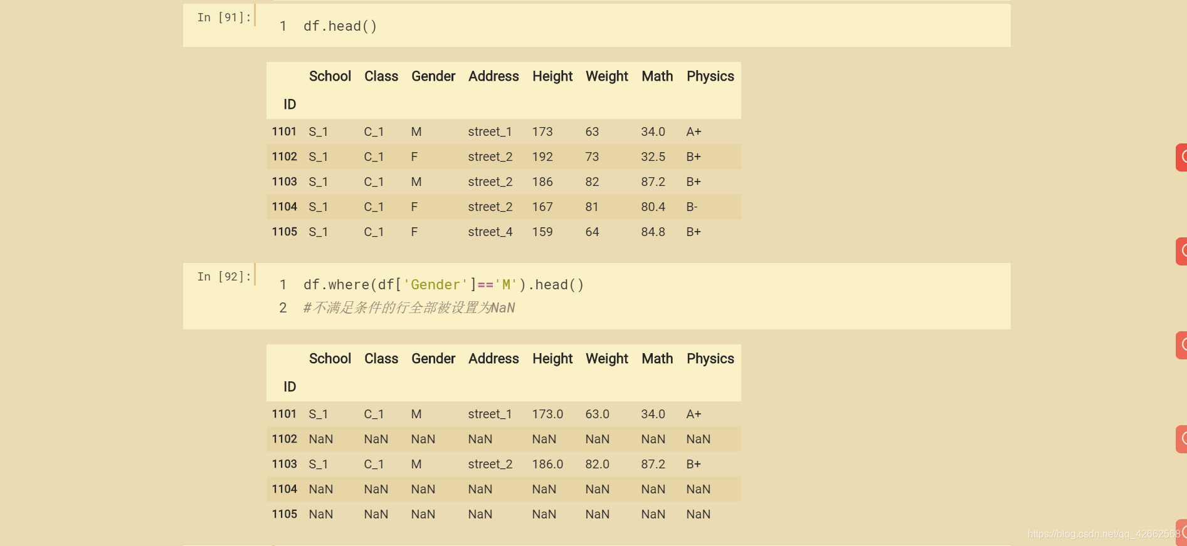This screenshot has width=1187, height=546.
Task: Click Height header in the df.head() output table
Action: tap(552, 76)
